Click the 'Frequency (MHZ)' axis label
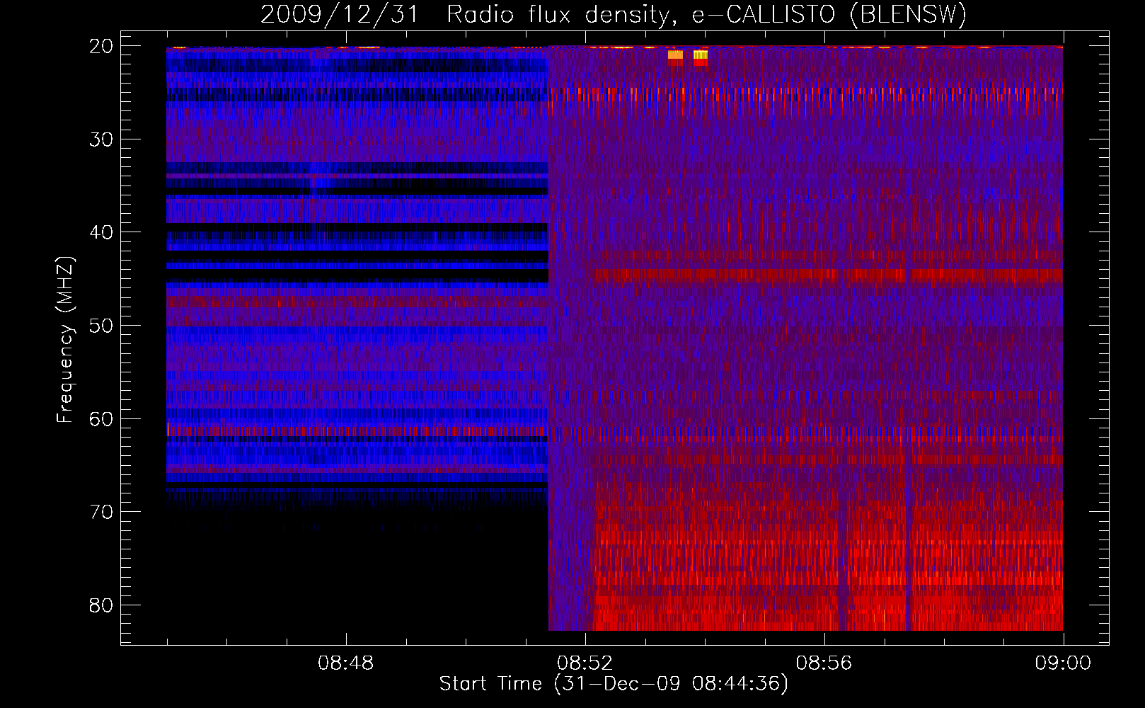 (x=64, y=340)
